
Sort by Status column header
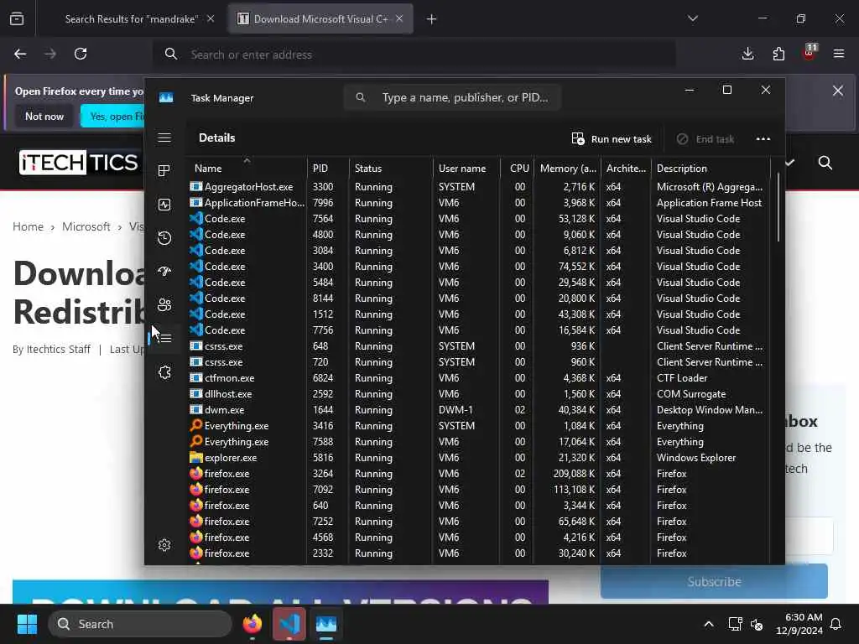(391, 168)
